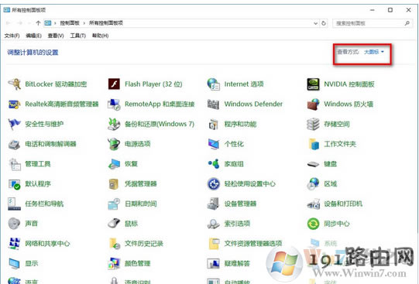This screenshot has height=284, width=419.
Task: Click the 颜色管理 link
Action: 138,263
